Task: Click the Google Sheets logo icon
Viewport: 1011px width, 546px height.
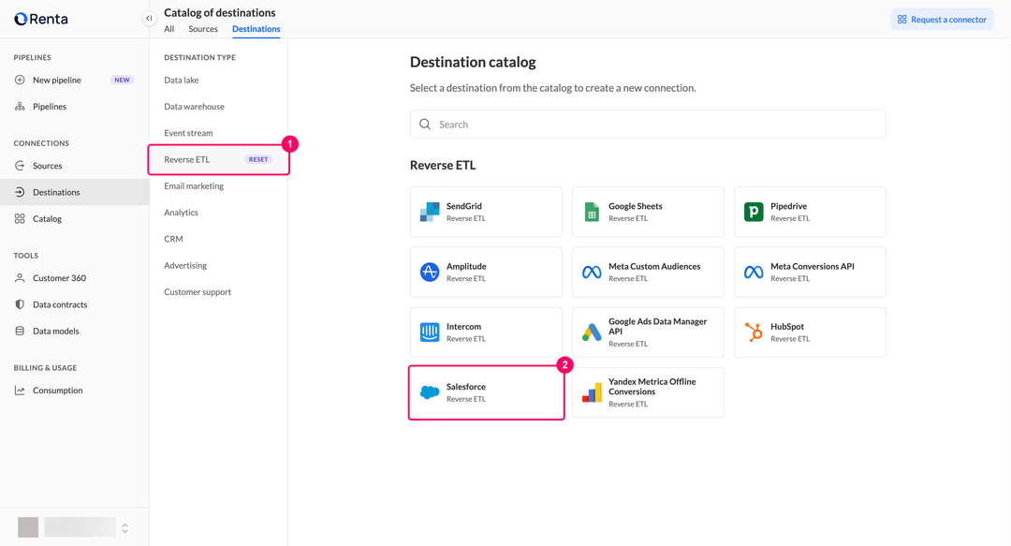Action: [592, 212]
